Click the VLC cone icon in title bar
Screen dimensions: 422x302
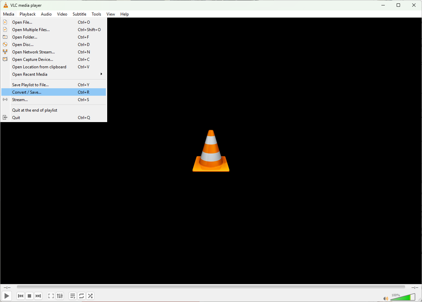[5, 5]
